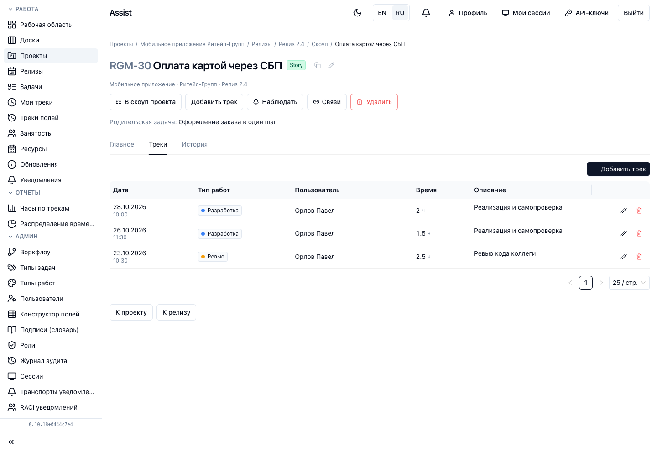Go to Мои треки page
657x453 pixels.
[x=51, y=102]
